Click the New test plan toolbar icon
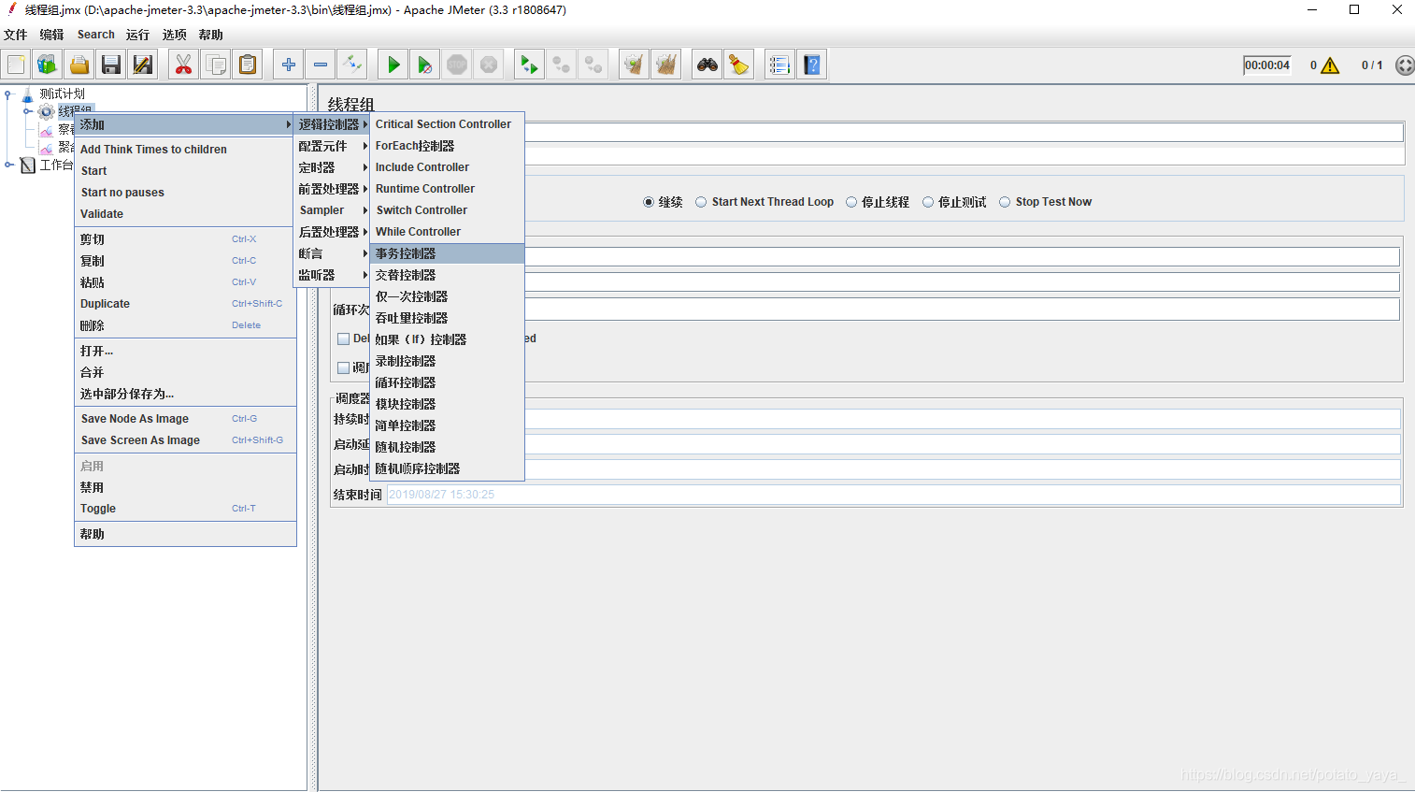This screenshot has height=792, width=1415. (x=16, y=65)
